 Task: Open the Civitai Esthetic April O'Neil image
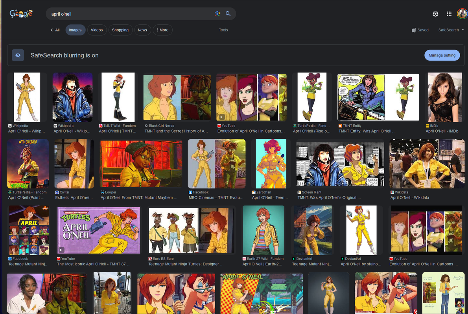click(x=74, y=164)
